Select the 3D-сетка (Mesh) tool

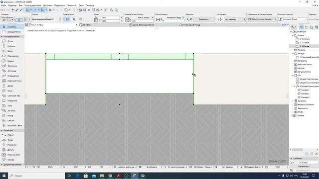pyautogui.click(x=12, y=110)
